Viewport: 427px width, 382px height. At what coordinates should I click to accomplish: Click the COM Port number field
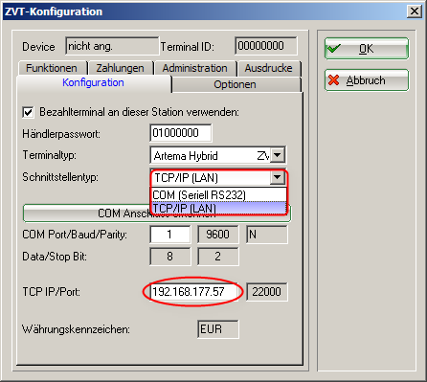pyautogui.click(x=169, y=235)
